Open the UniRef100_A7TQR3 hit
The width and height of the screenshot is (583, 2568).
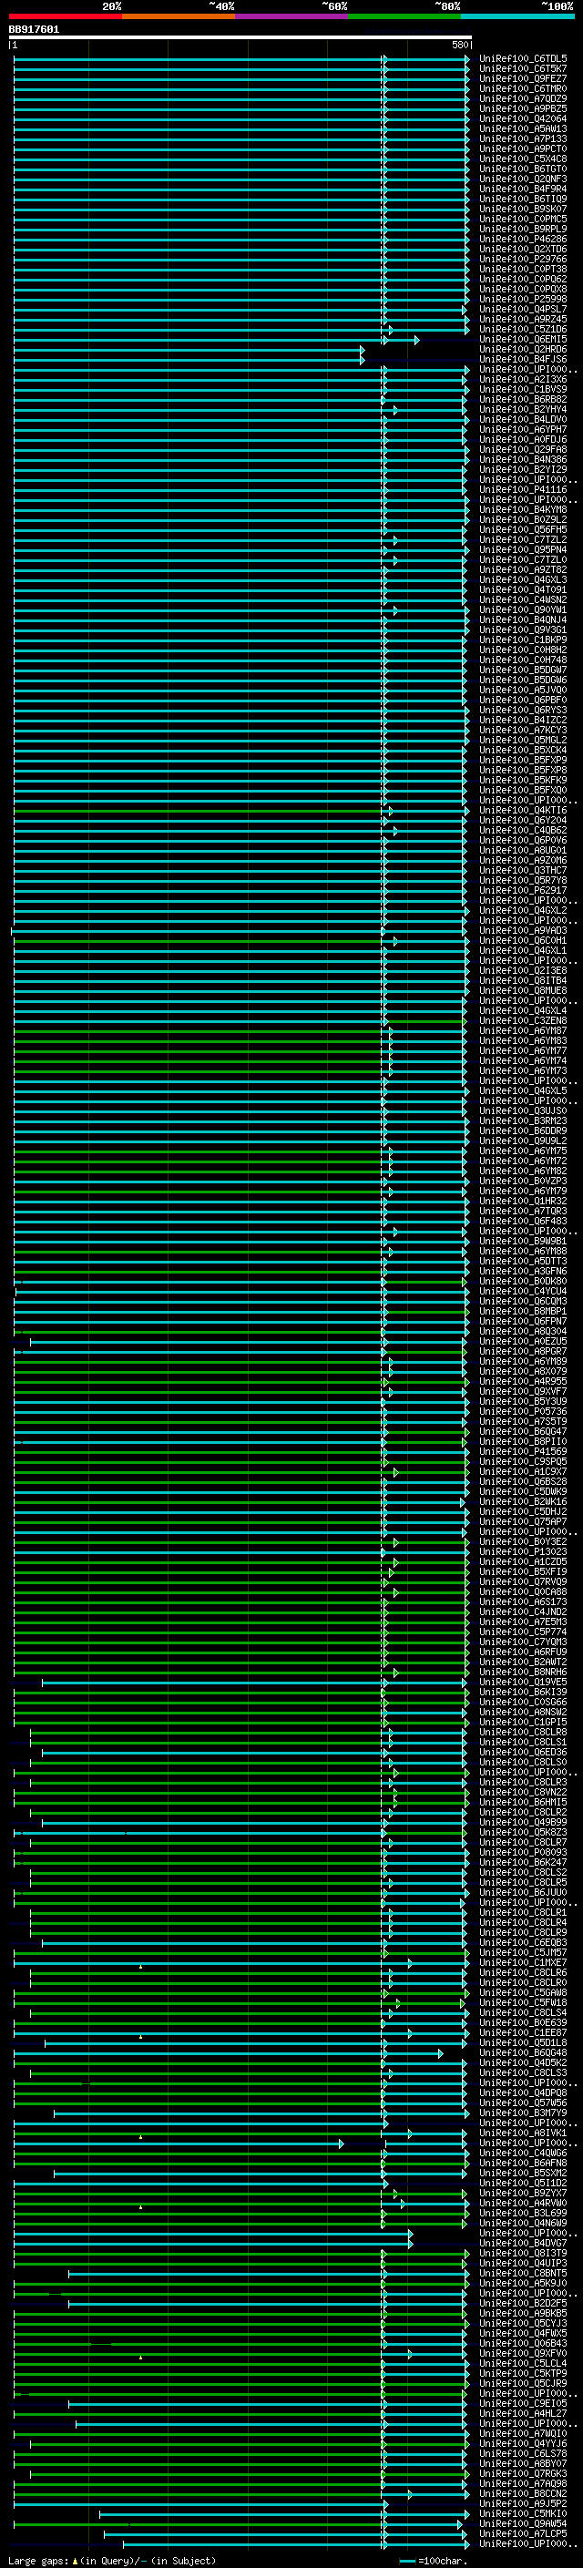click(x=523, y=1211)
